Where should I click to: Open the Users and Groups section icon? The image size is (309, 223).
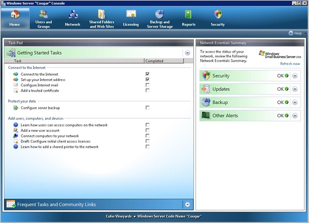click(43, 14)
